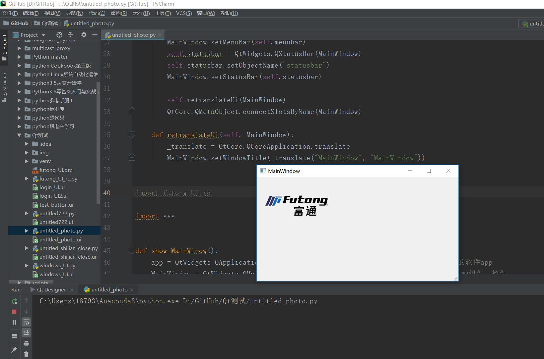Collapse show_MainWinow function fold marker
This screenshot has width=544, height=359.
pyautogui.click(x=132, y=251)
